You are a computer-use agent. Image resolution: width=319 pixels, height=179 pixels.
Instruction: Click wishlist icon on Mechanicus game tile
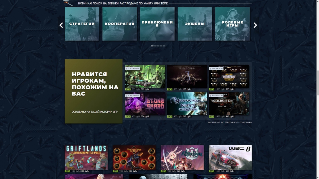pos(132,68)
